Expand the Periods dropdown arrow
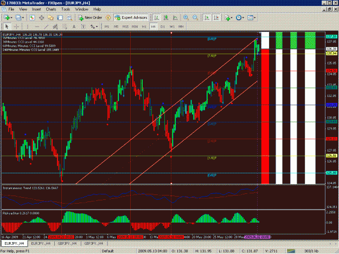Screen dimensions: 339x254 [243, 18]
